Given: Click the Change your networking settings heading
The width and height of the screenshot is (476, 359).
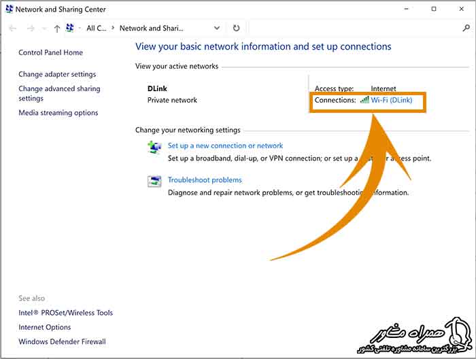Looking at the screenshot, I should tap(188, 130).
